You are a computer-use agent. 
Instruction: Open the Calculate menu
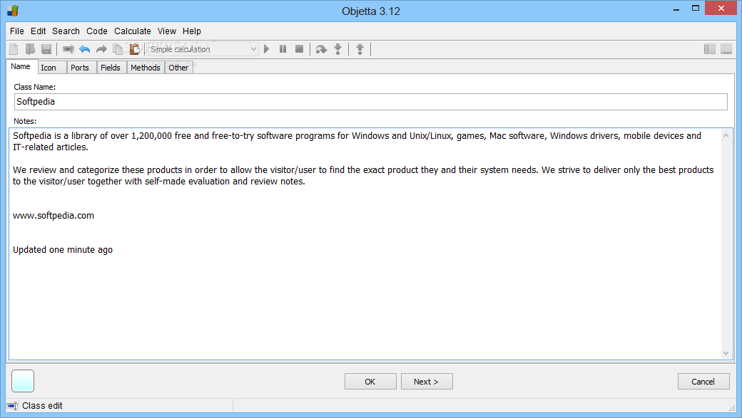pos(133,31)
